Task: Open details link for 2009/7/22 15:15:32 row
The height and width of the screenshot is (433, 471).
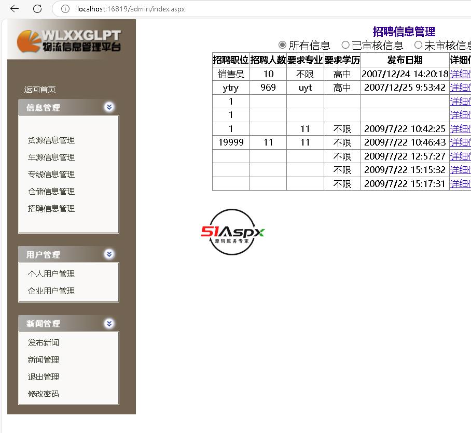Action: coord(461,170)
